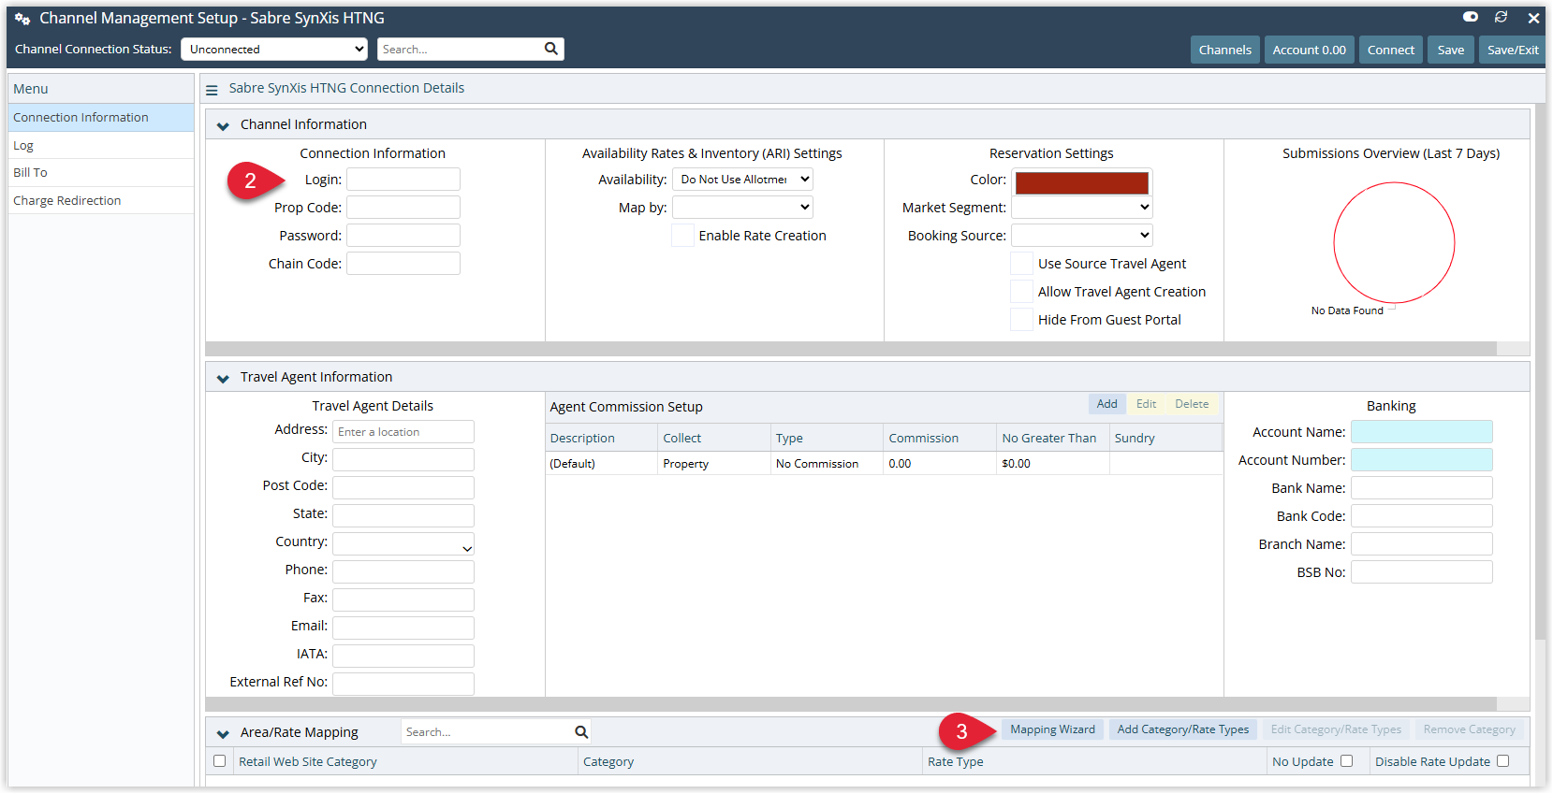Screen dimensions: 1553x794
Task: Open the Log menu item
Action: [x=101, y=146]
